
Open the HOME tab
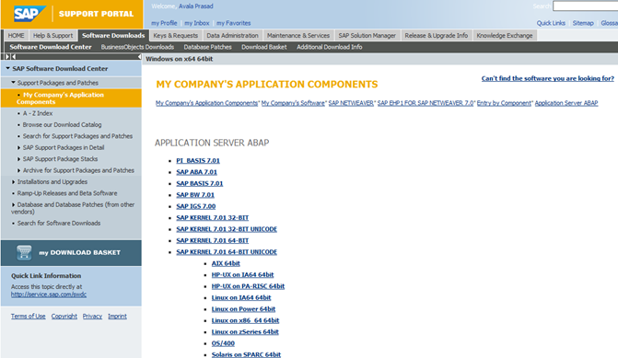click(17, 36)
